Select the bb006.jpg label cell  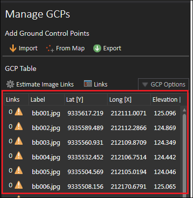tap(46, 187)
